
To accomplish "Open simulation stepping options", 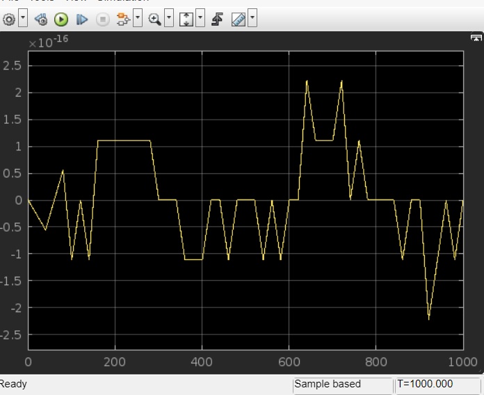I will [x=41, y=19].
